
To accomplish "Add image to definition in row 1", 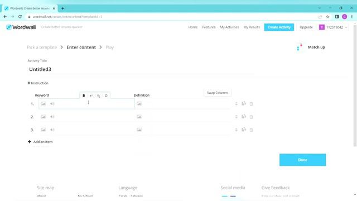I will [x=139, y=104].
